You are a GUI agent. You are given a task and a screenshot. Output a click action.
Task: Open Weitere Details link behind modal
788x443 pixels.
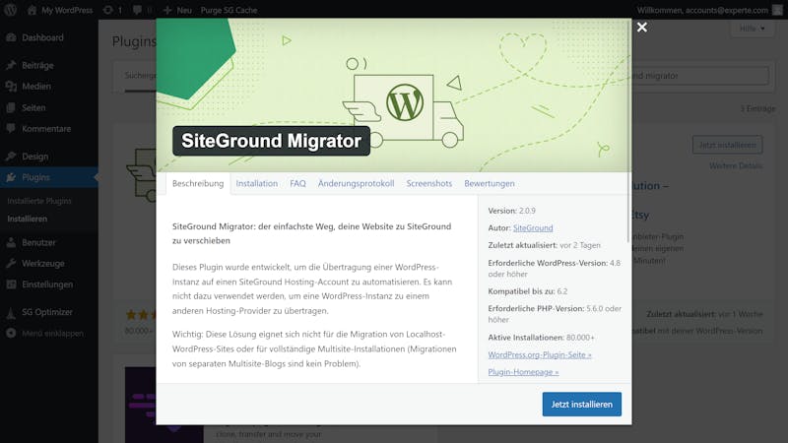point(736,165)
